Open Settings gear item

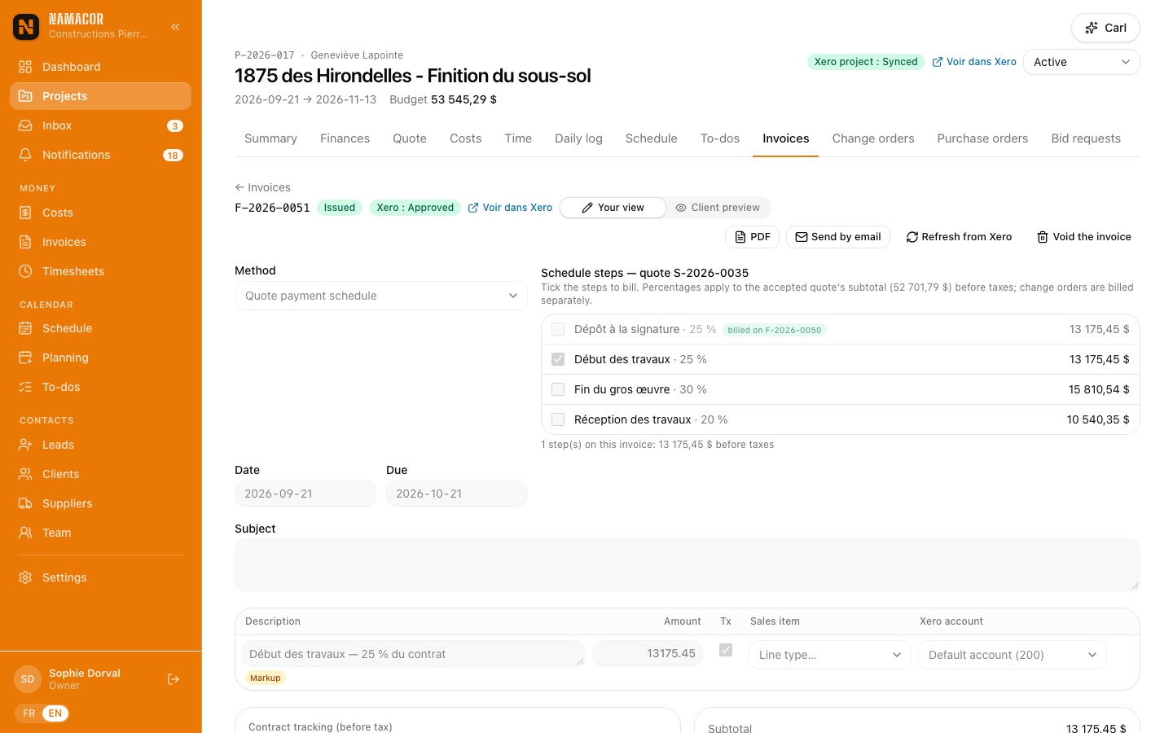(100, 577)
